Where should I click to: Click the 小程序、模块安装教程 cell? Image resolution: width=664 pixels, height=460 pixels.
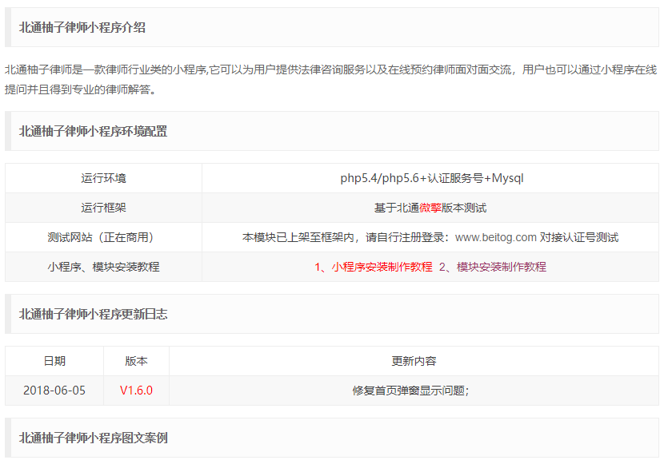(x=104, y=267)
